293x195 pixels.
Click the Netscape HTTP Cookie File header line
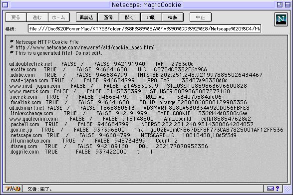point(44,42)
